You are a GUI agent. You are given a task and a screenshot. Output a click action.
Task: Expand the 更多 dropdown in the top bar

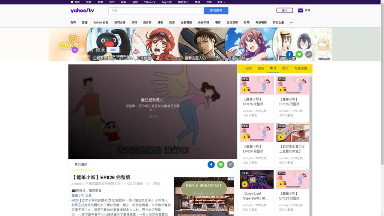point(221,2)
